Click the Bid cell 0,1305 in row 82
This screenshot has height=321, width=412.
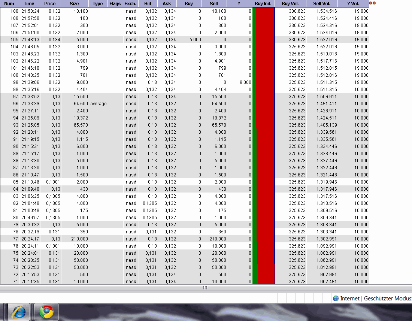pos(150,203)
